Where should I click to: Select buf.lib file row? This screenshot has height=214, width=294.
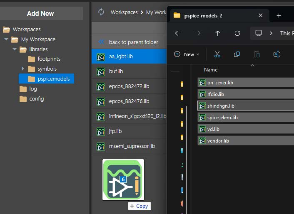click(x=129, y=71)
